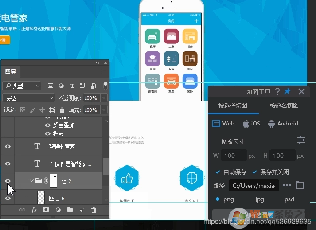Switch to 图层 tab

pyautogui.click(x=11, y=71)
